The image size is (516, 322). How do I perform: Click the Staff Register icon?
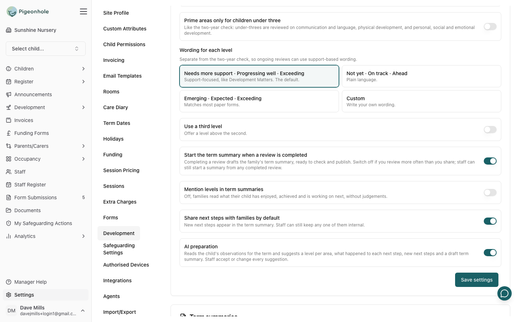coord(9,185)
